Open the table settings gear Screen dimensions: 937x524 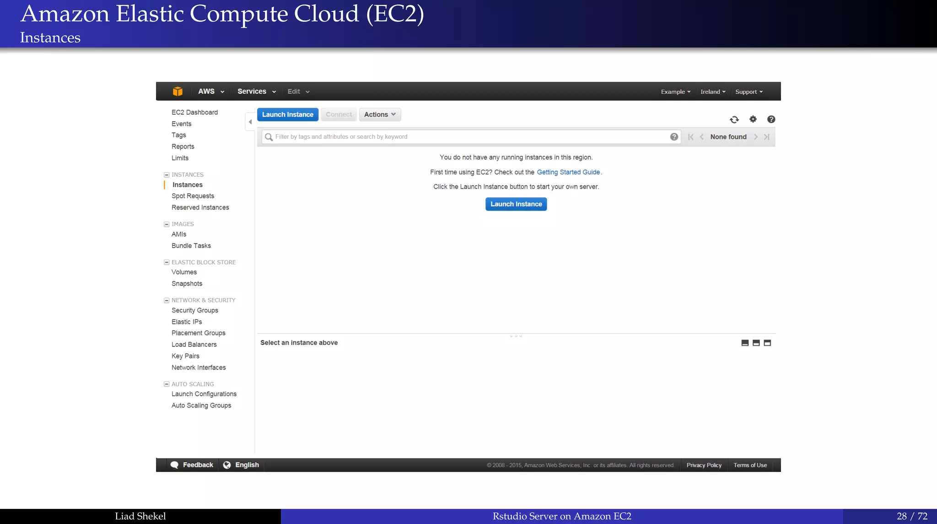pos(753,119)
